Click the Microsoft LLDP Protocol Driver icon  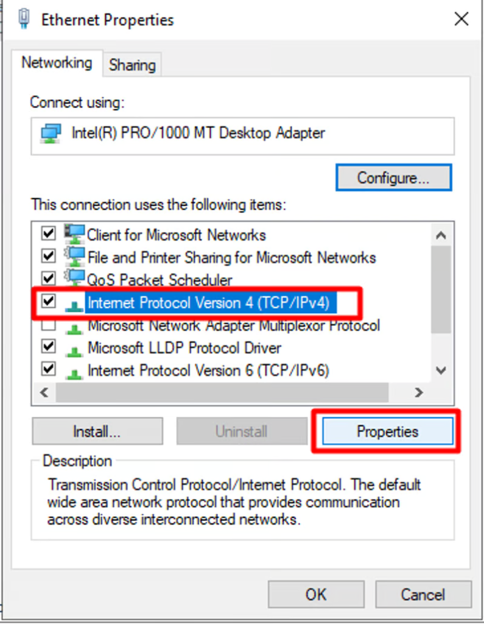pos(74,350)
